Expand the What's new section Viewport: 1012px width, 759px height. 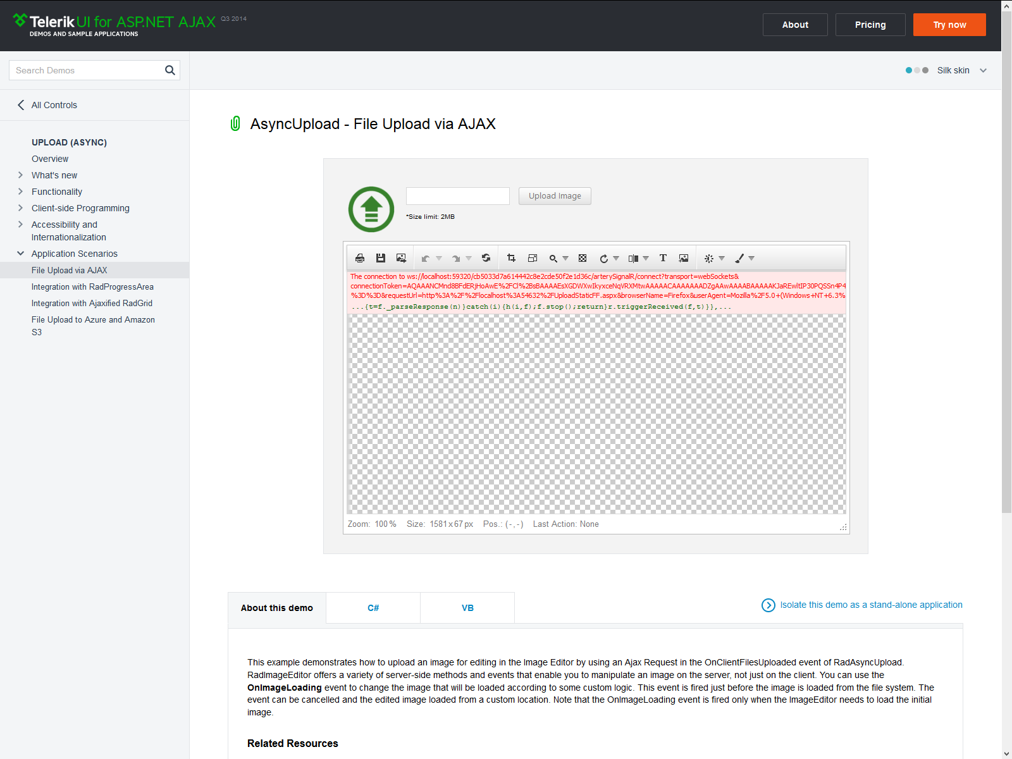(20, 175)
